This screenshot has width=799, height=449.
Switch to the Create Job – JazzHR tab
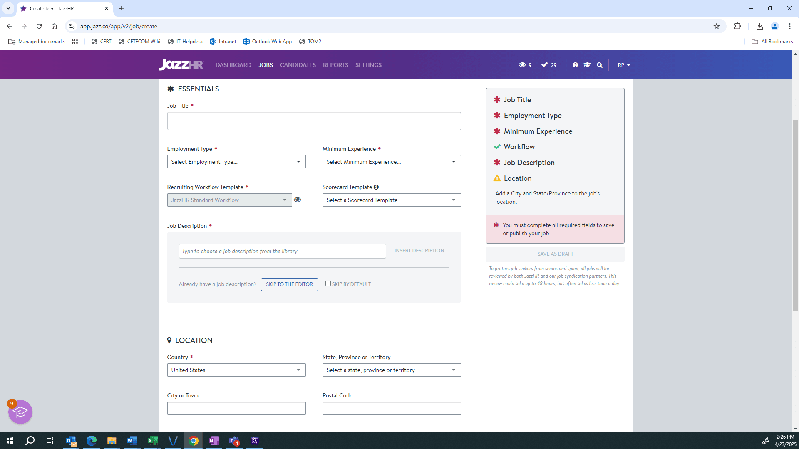[x=65, y=8]
